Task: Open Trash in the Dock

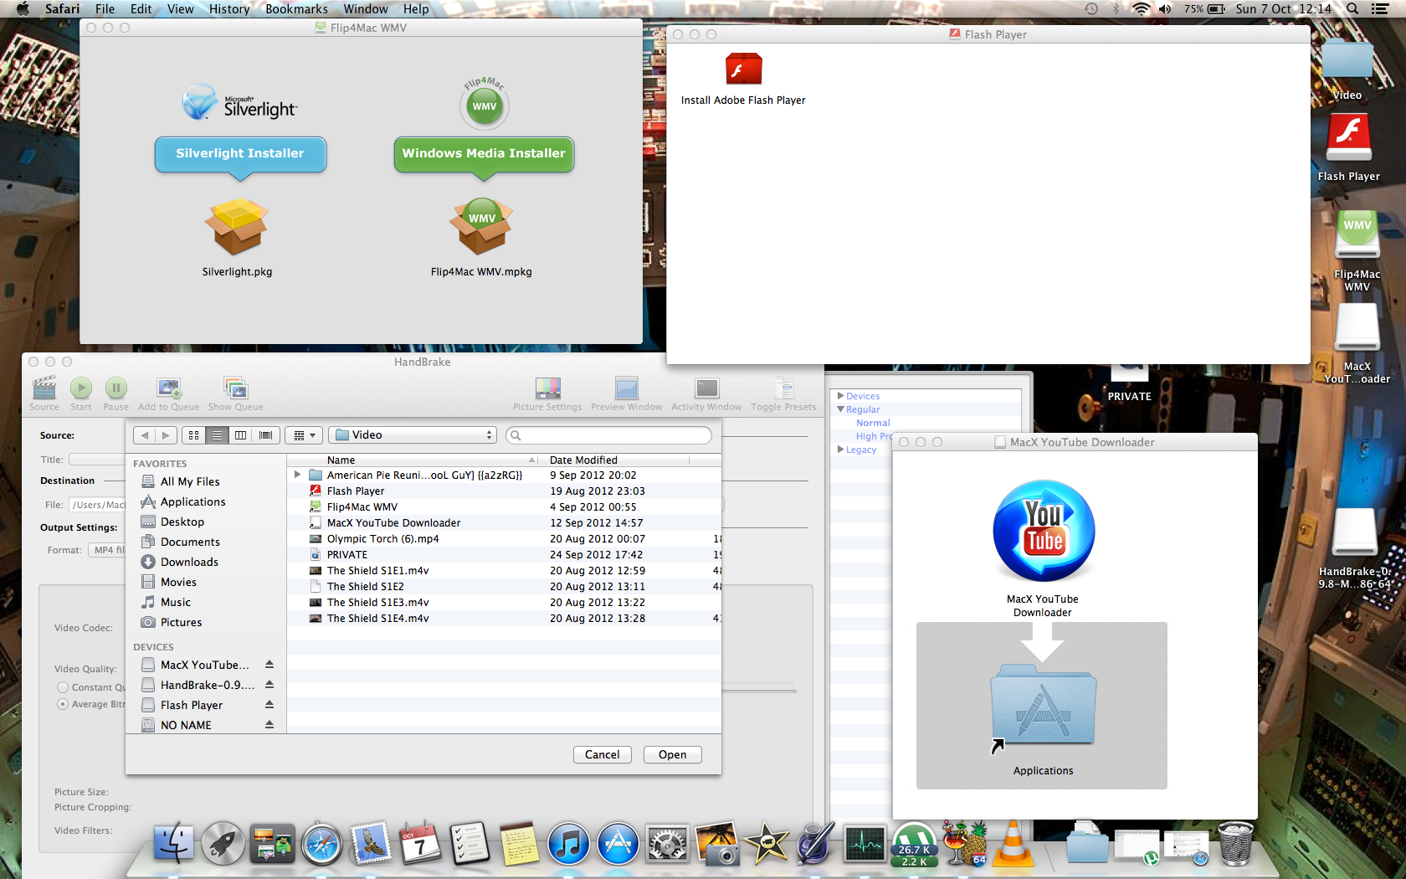Action: [1235, 843]
